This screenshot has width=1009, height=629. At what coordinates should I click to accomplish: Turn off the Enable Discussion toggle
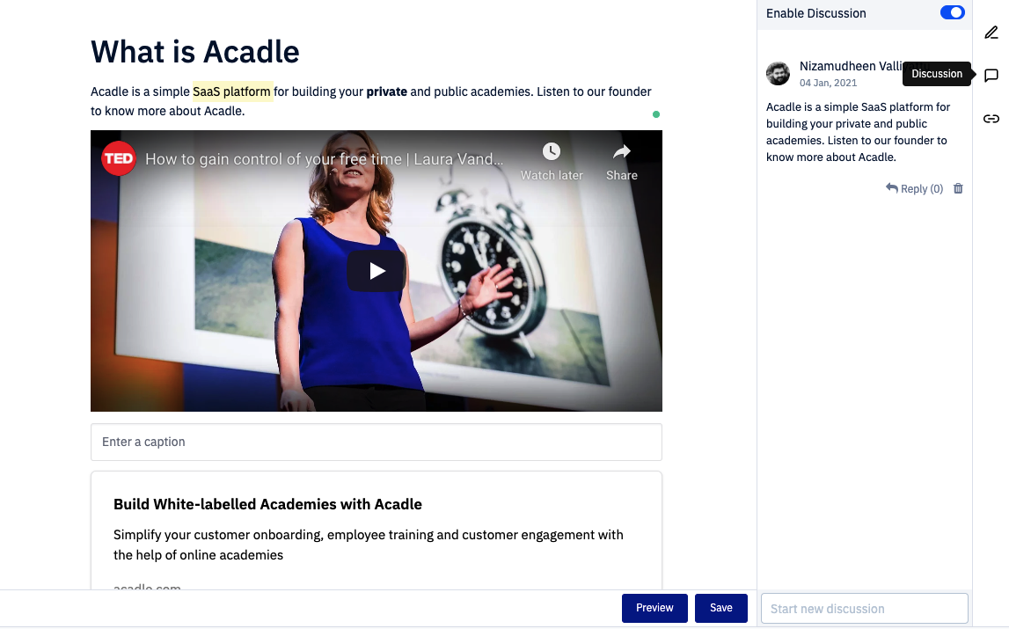[953, 13]
